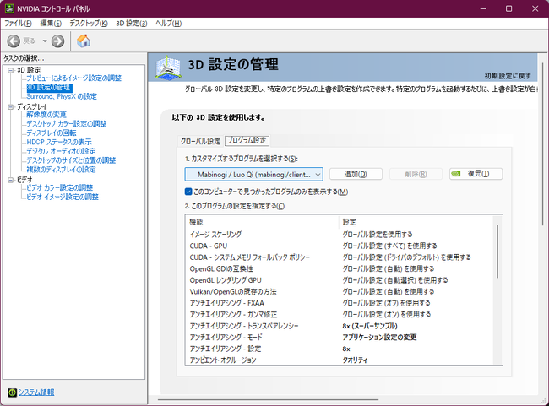
Task: Select Surround, PhysX の設定 tree item
Action: [x=62, y=96]
